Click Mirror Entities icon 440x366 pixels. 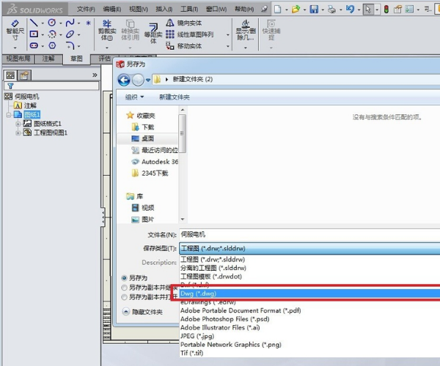coord(170,23)
